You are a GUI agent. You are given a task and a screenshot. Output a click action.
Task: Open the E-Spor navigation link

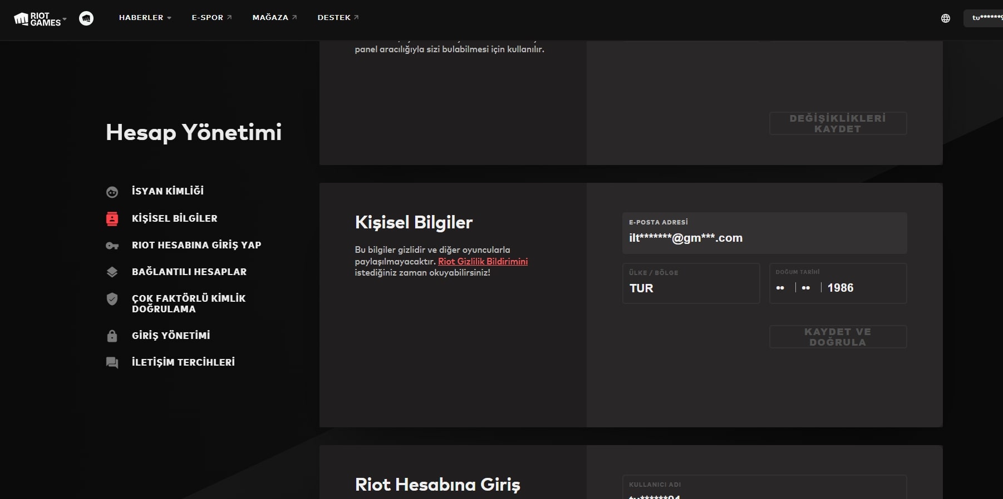tap(212, 18)
